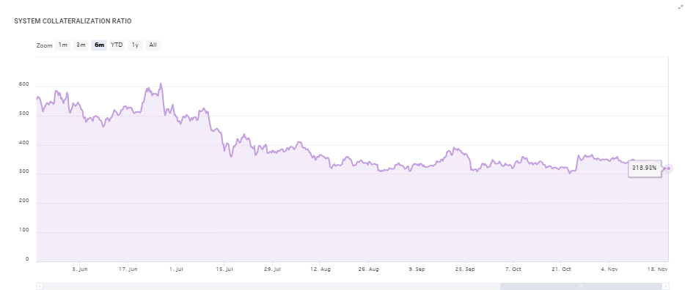
Task: Click System Collateralization Ratio title
Action: tap(73, 21)
